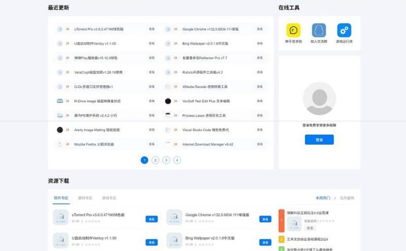Open the 'ReNamer Pro v7.7' title

[205, 58]
